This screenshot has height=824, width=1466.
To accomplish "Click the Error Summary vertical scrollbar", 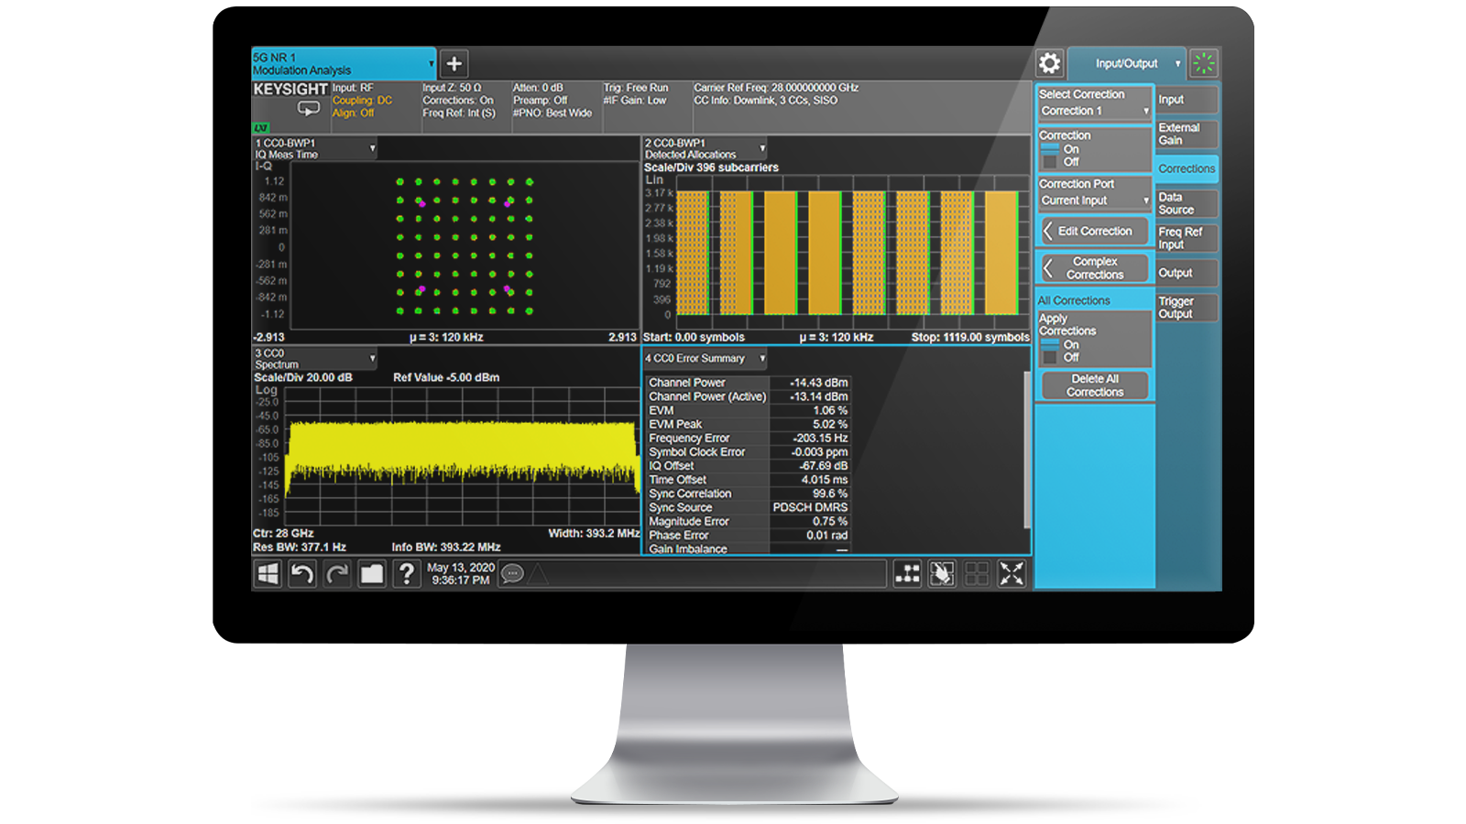I will coord(1027,449).
